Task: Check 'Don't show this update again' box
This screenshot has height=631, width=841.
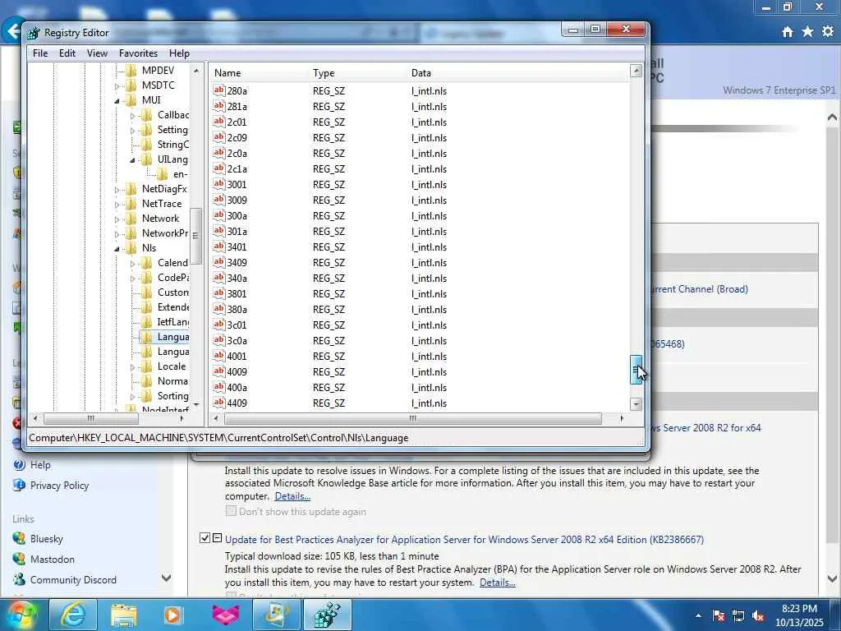Action: click(x=231, y=511)
